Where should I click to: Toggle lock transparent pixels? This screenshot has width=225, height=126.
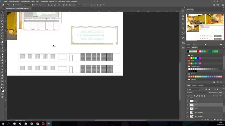tap(194, 96)
